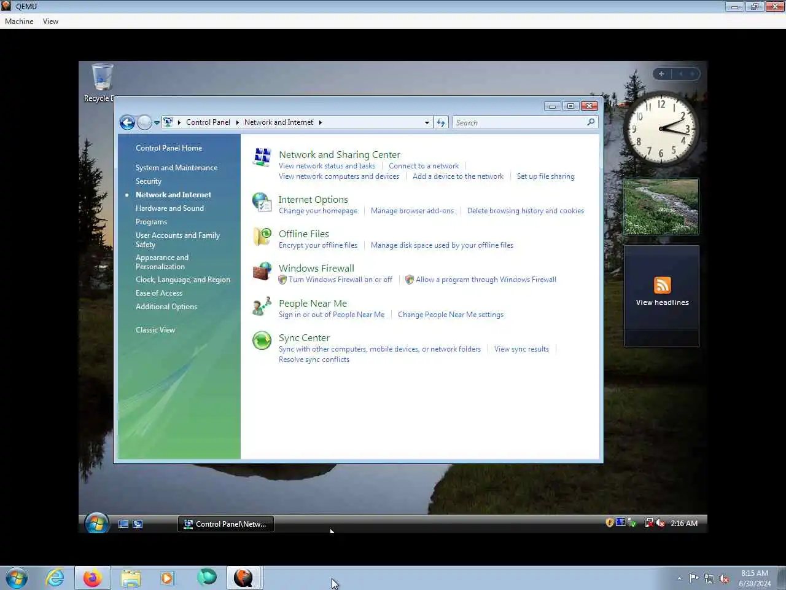
Task: Click Show Desktop in Vista quick launch
Action: click(x=123, y=524)
